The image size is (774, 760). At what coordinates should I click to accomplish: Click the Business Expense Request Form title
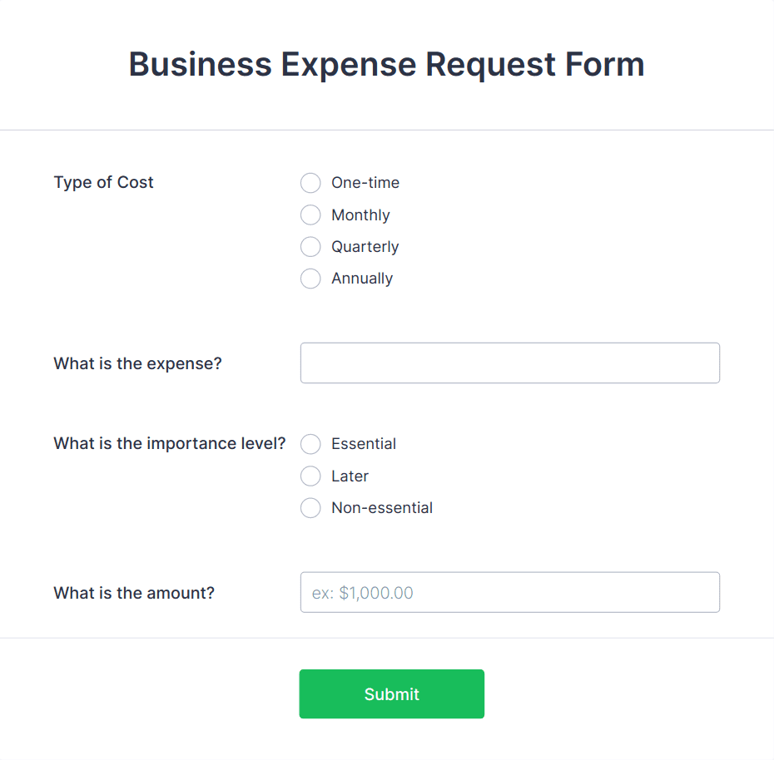click(386, 64)
